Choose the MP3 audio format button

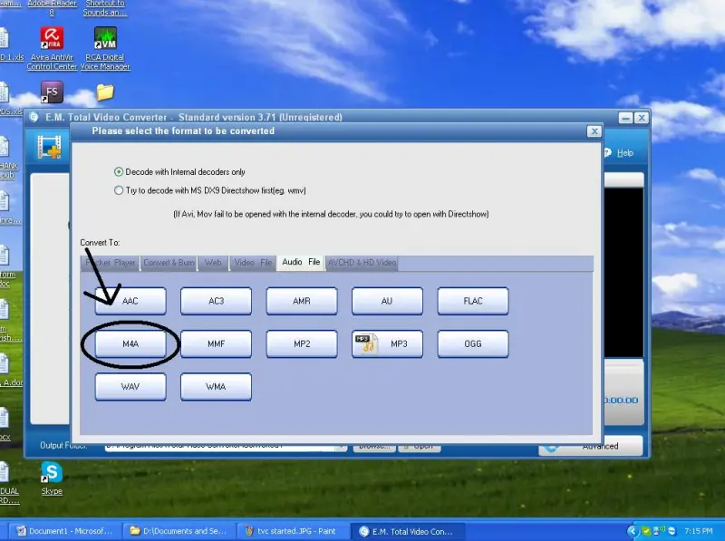[387, 344]
